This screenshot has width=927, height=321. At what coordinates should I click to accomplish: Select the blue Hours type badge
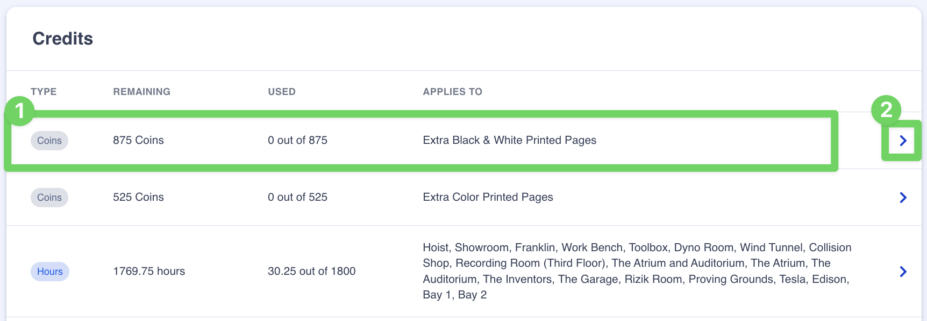click(50, 272)
